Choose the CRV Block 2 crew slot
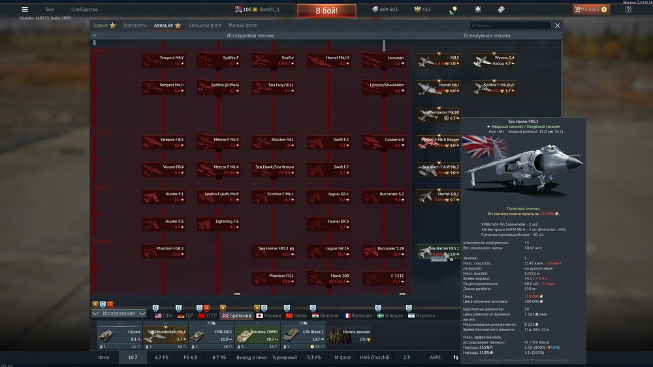 tap(302, 334)
